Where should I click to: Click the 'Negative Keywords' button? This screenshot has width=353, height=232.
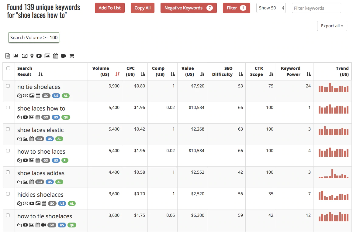coord(189,8)
